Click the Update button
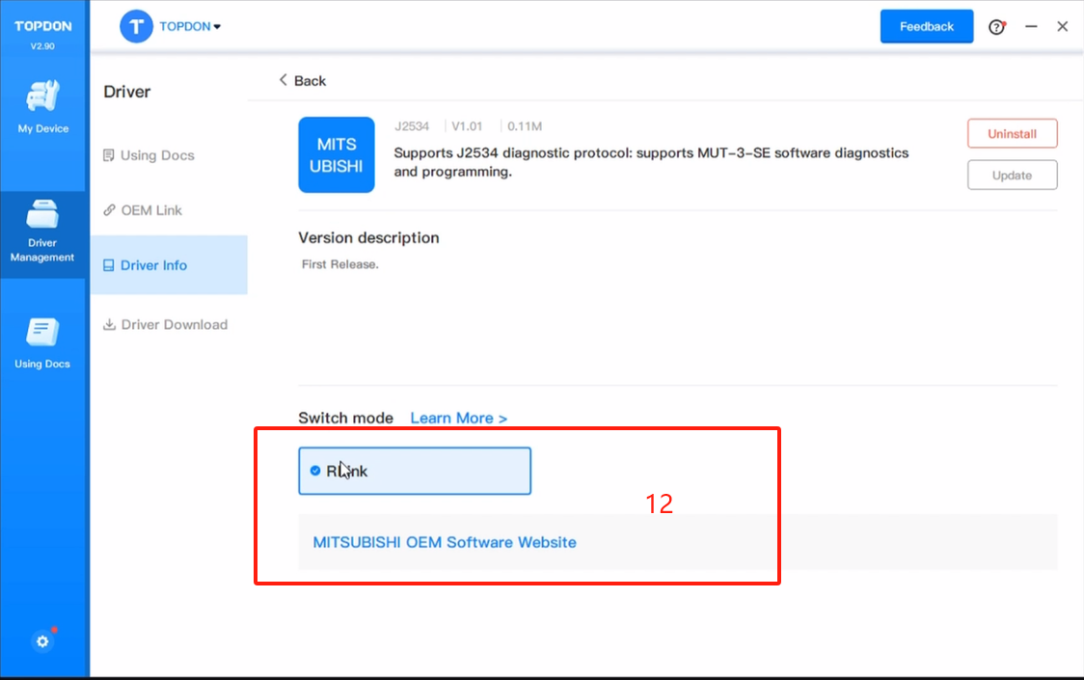The width and height of the screenshot is (1084, 680). (x=1012, y=176)
